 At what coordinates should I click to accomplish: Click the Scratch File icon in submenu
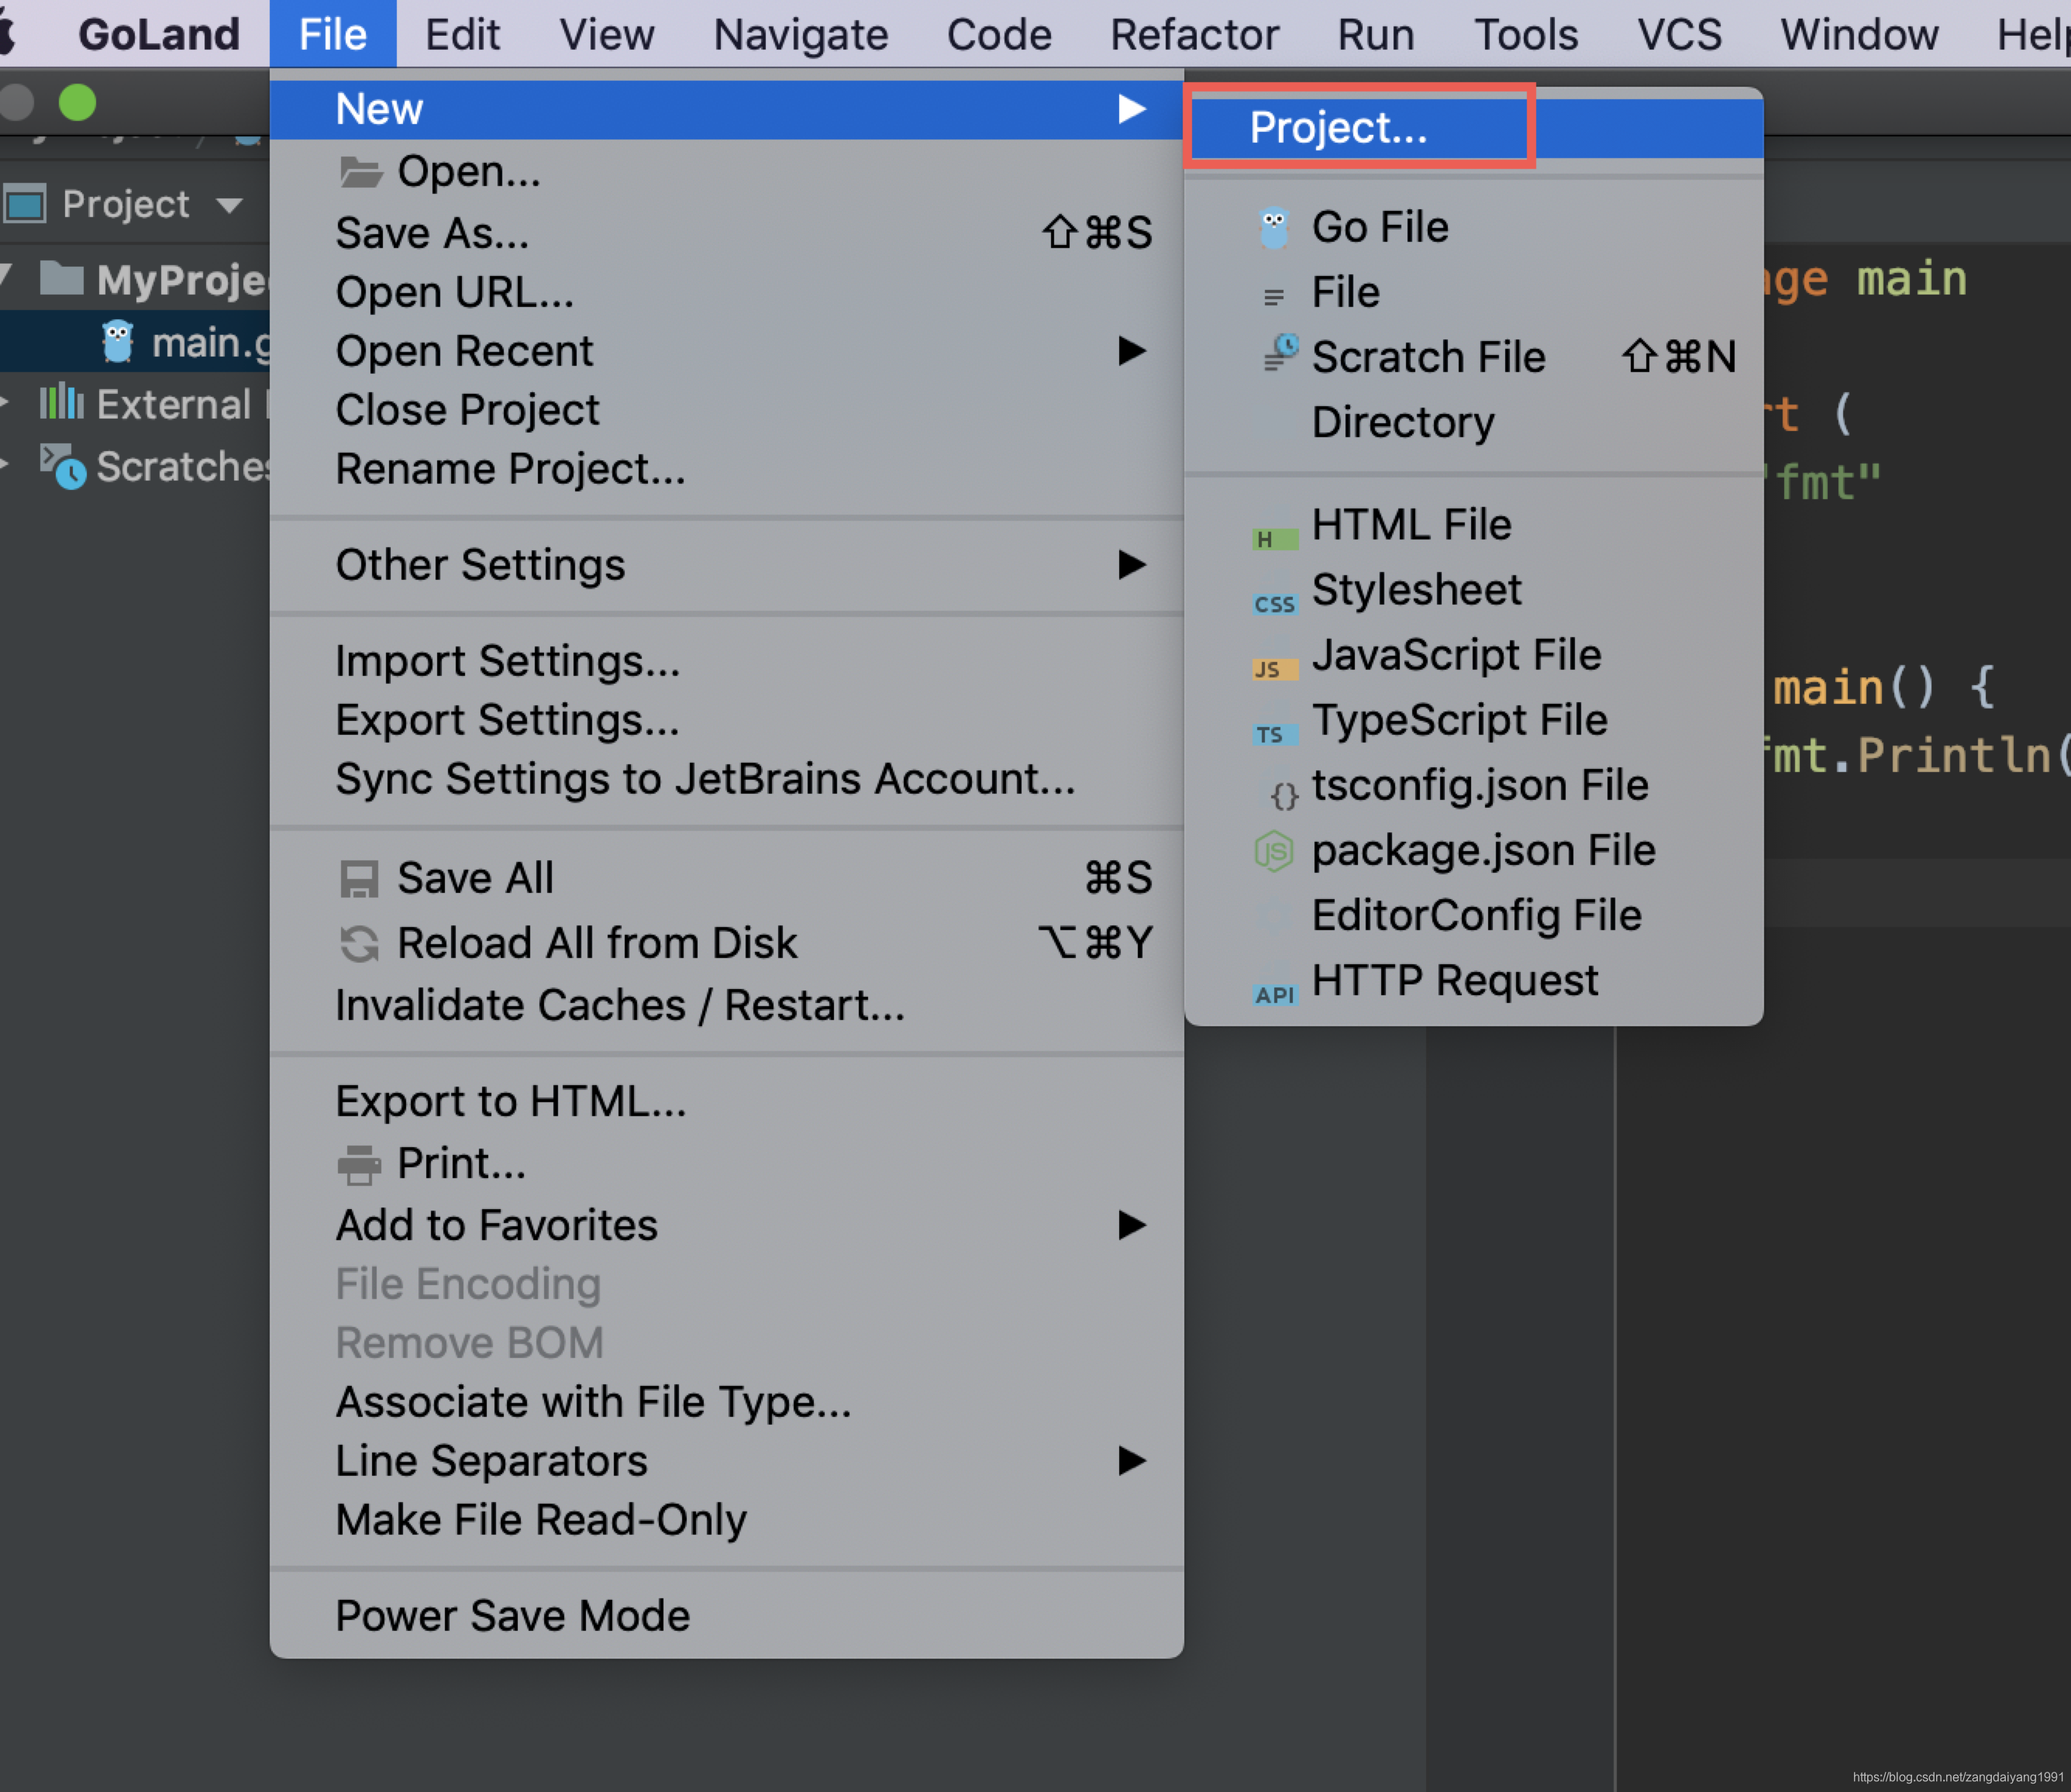click(1278, 354)
